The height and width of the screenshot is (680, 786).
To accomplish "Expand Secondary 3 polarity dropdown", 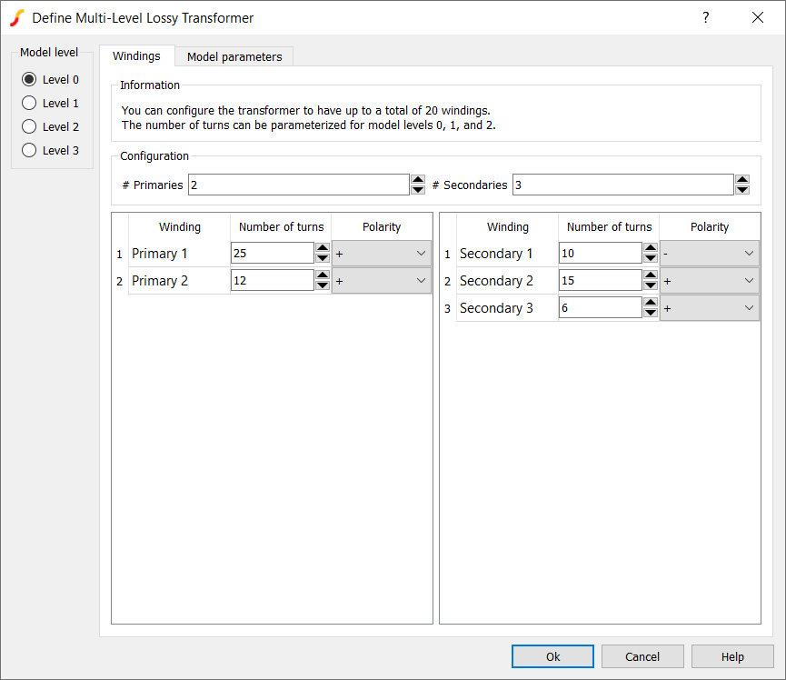I will pyautogui.click(x=710, y=308).
